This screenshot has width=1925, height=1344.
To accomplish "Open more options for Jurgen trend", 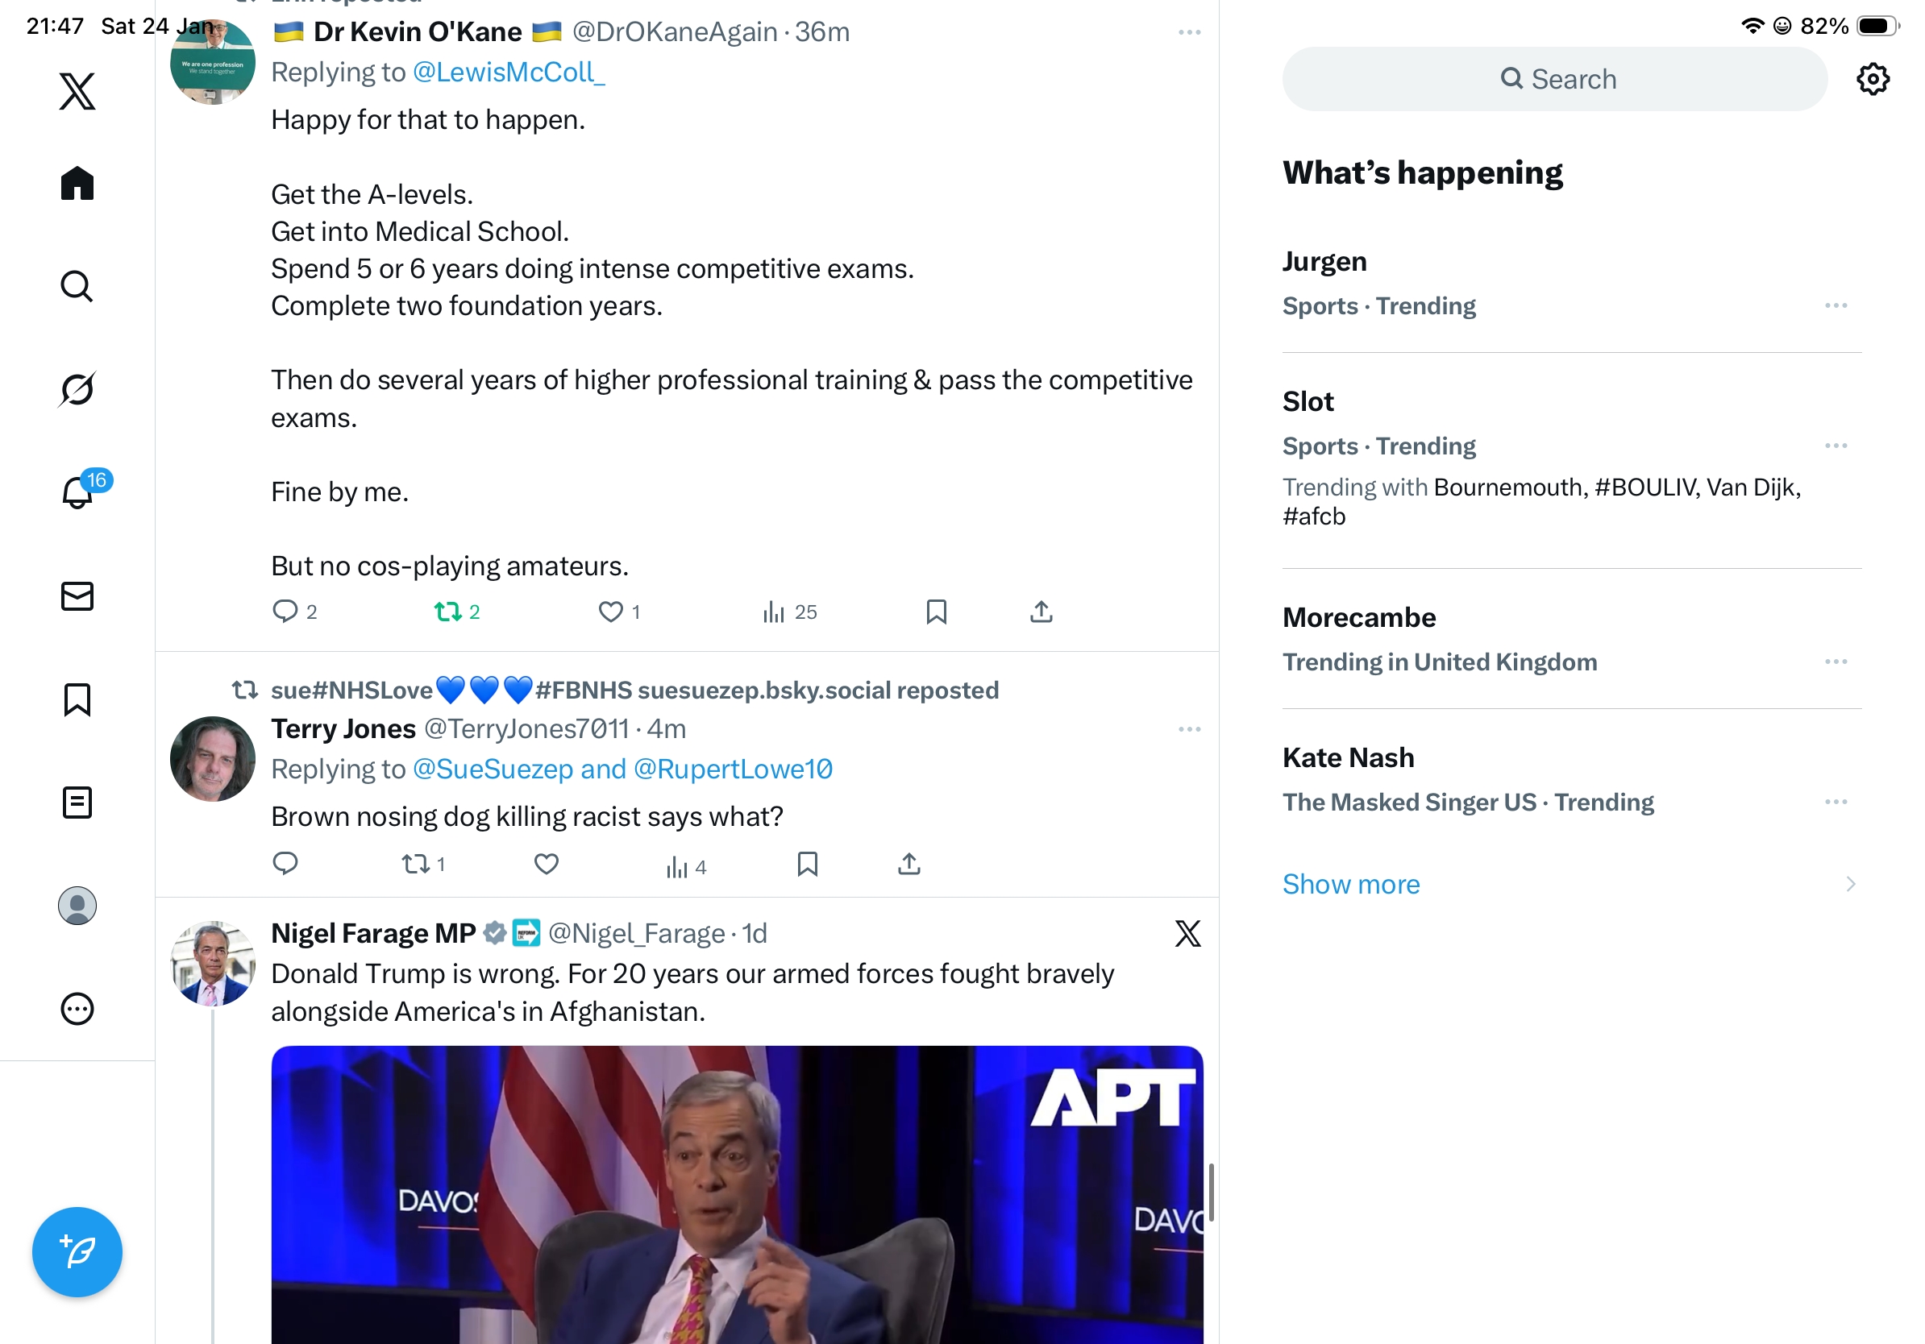I will pyautogui.click(x=1836, y=306).
